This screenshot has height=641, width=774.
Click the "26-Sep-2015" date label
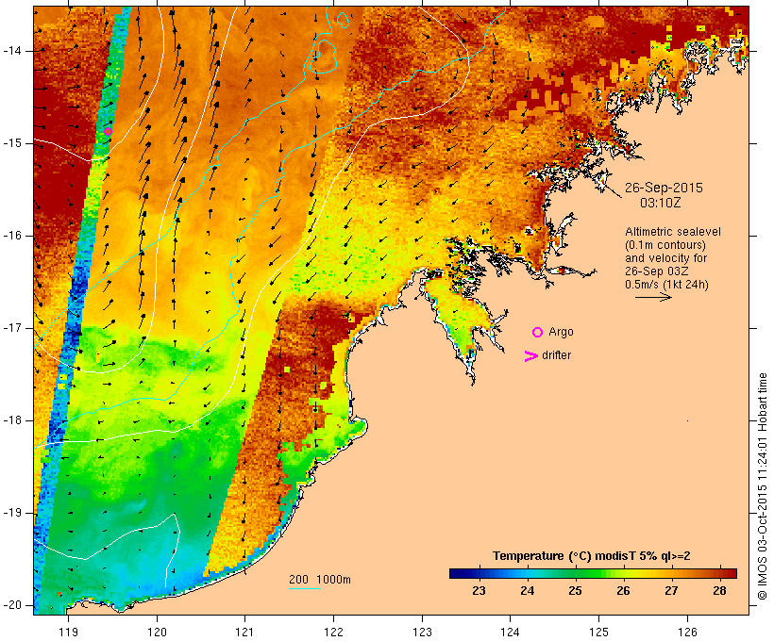[x=664, y=188]
